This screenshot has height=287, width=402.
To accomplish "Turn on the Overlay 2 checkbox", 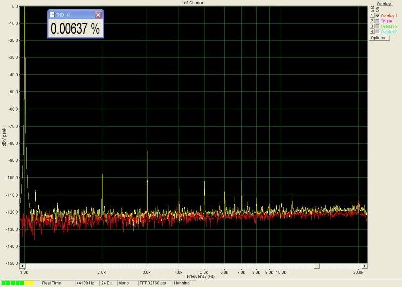I will coord(377,26).
